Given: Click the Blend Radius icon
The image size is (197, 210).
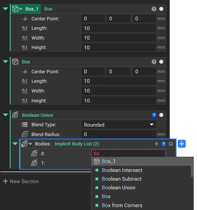Looking at the screenshot, I should pyautogui.click(x=25, y=134).
